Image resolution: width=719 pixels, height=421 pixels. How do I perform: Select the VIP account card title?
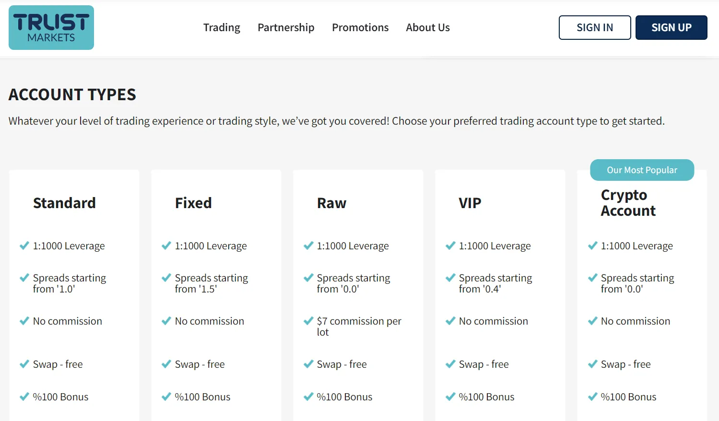pos(470,203)
